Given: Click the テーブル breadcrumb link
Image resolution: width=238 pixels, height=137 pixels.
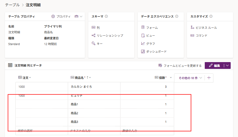Looking at the screenshot, I should click(x=12, y=5).
